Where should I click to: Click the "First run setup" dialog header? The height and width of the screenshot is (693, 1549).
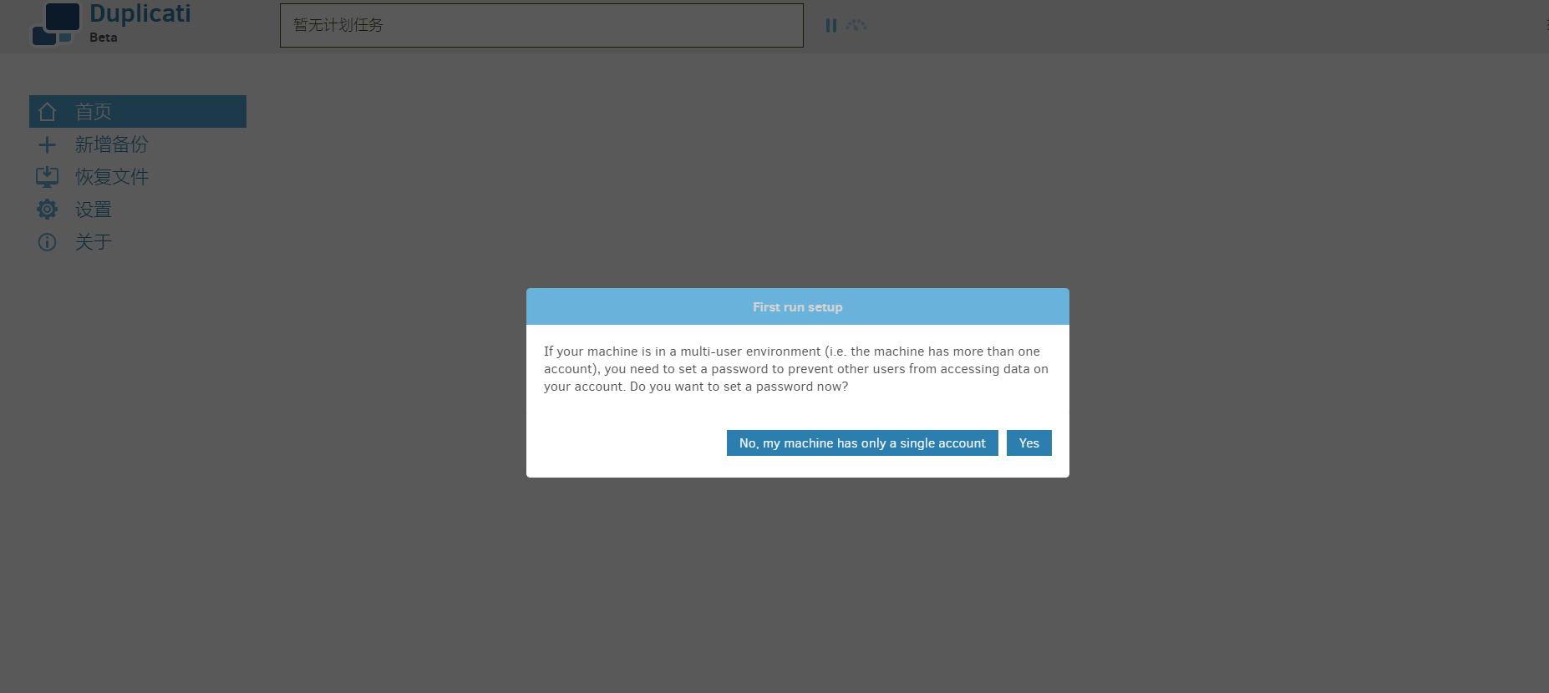point(797,307)
